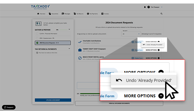Open the Requests filter dropdown set to All
This screenshot has height=111, width=194.
(x=131, y=34)
